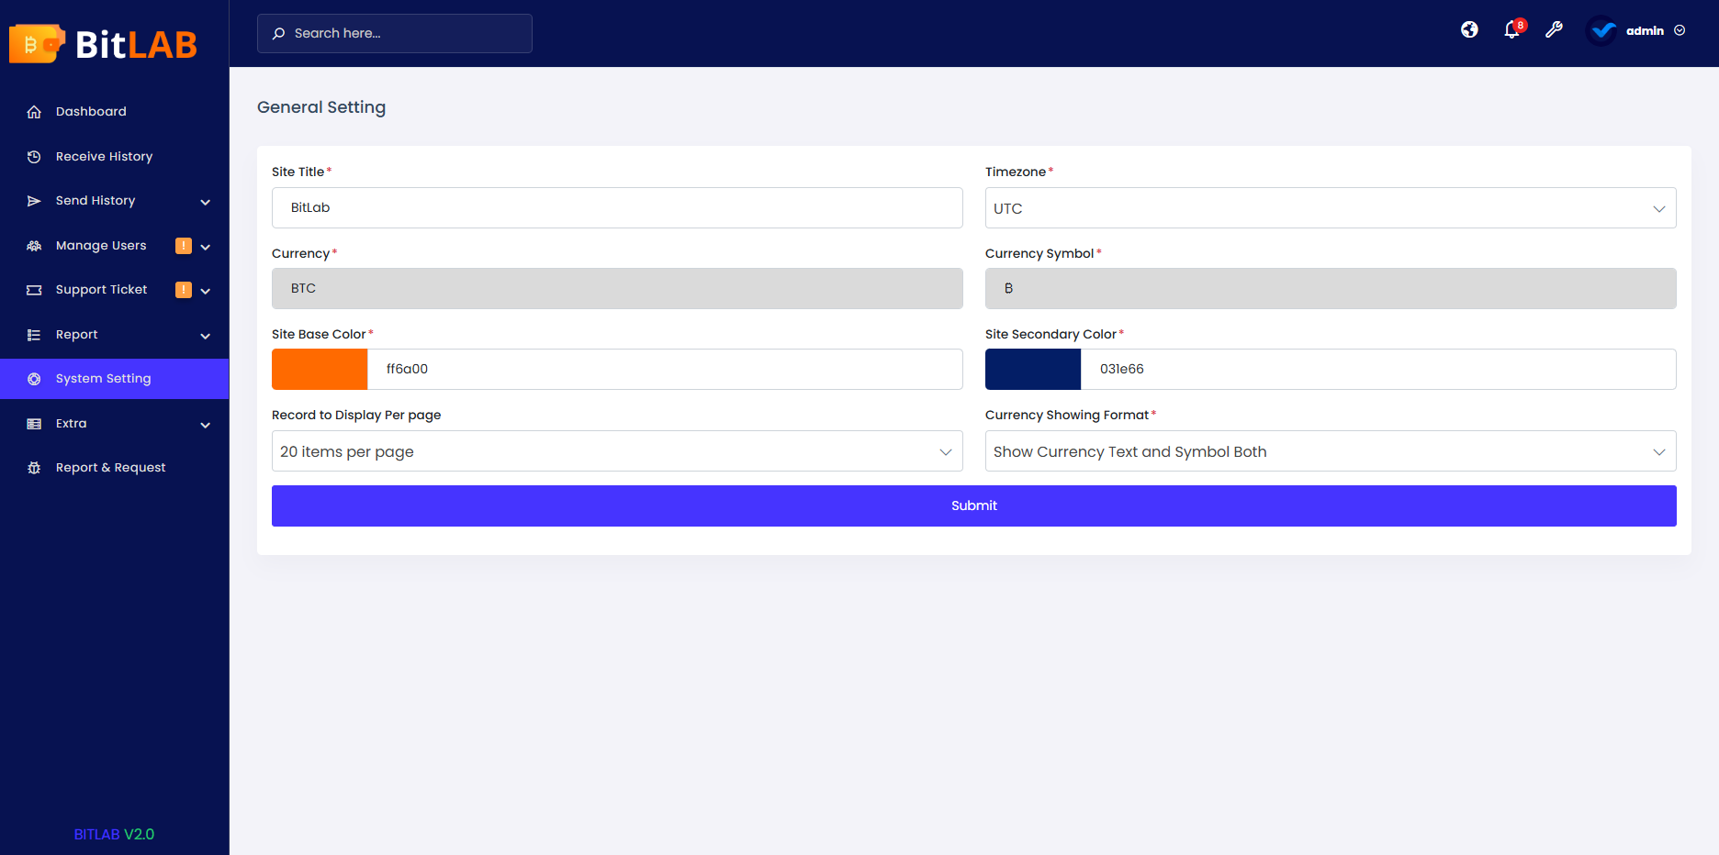
Task: Click the Site Secondary Color hex field
Action: point(1378,369)
